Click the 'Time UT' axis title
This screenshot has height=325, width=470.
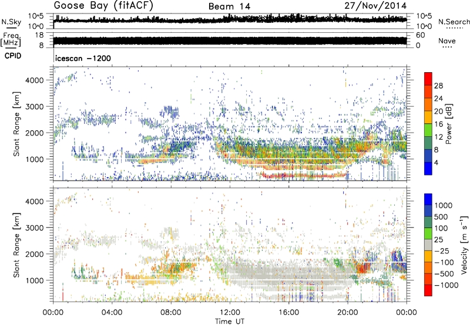pyautogui.click(x=230, y=321)
